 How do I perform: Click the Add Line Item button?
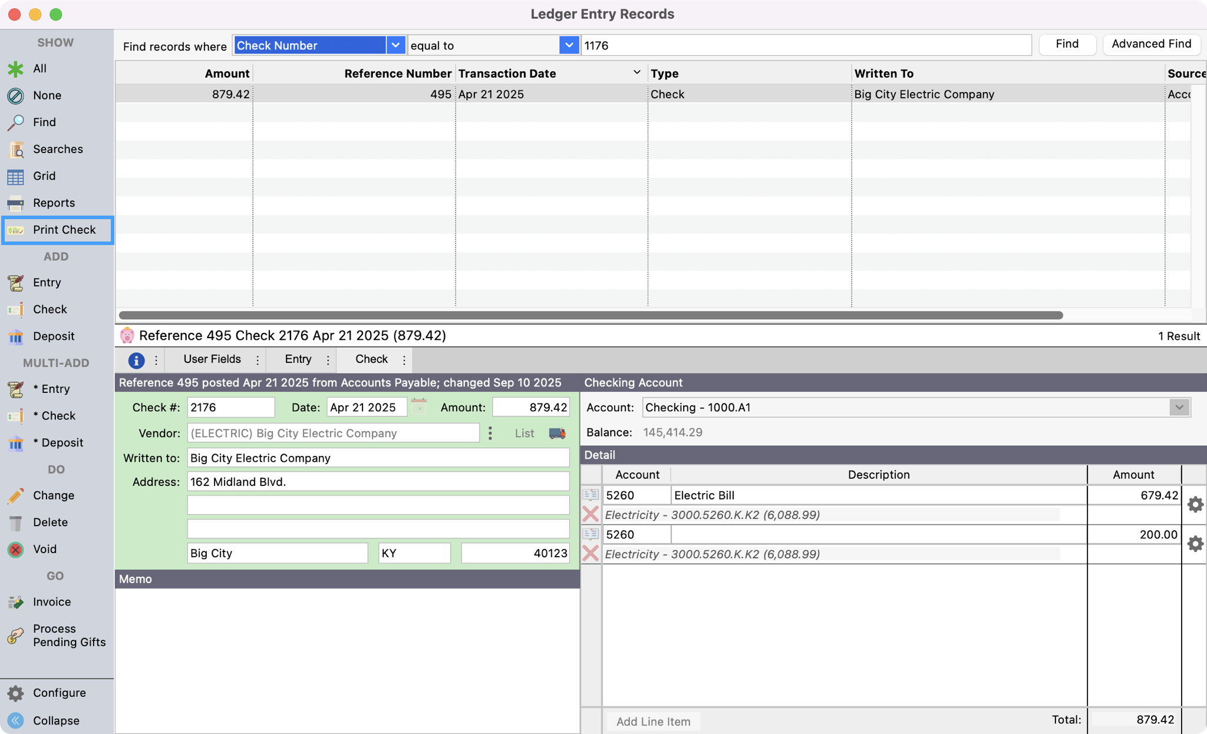coord(652,721)
